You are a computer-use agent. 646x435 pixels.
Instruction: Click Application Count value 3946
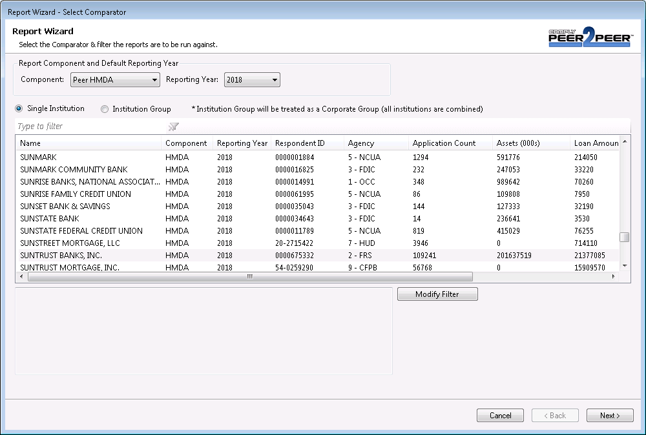click(421, 243)
